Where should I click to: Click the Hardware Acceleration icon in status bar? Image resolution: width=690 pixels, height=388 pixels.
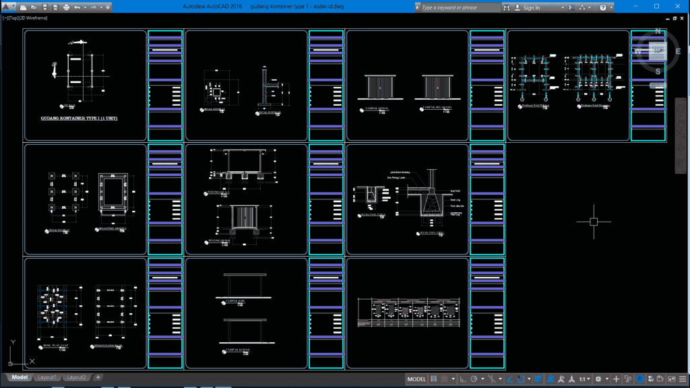639,379
